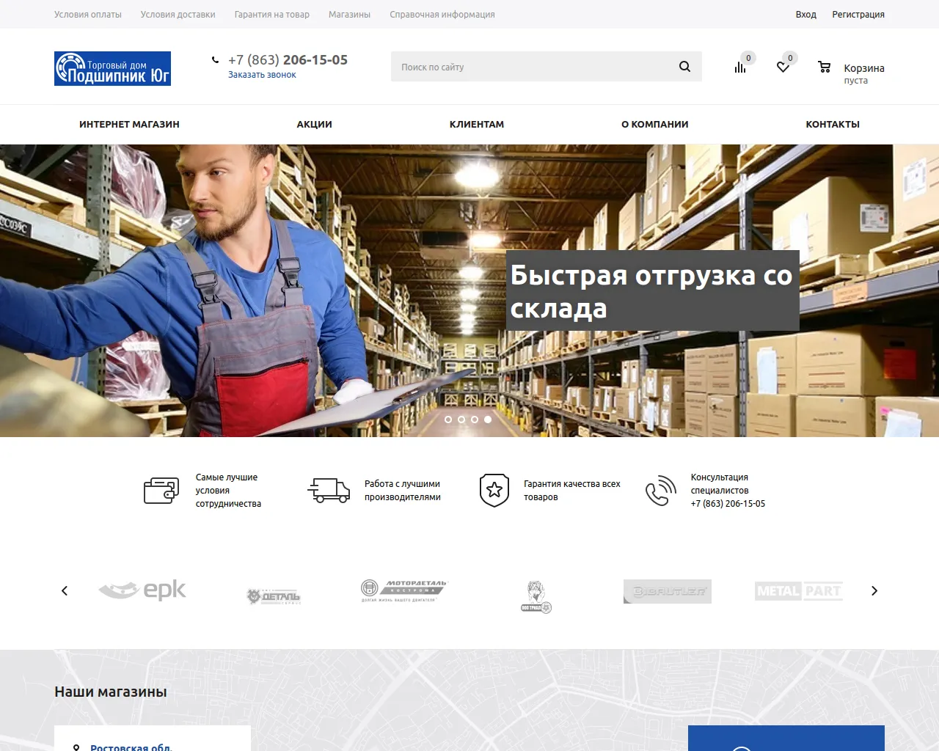Click the delivery truck icon

(x=329, y=490)
